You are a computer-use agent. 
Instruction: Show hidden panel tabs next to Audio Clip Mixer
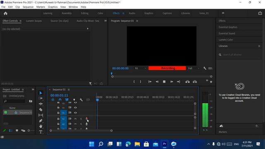pos(106,21)
